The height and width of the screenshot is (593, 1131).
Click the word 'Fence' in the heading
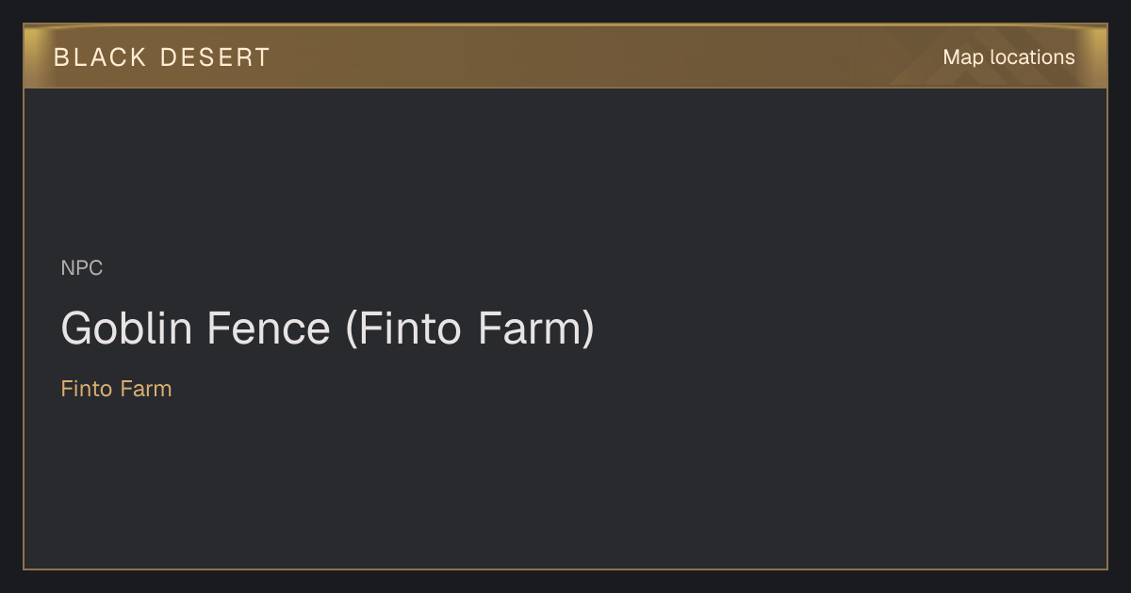[x=269, y=329]
